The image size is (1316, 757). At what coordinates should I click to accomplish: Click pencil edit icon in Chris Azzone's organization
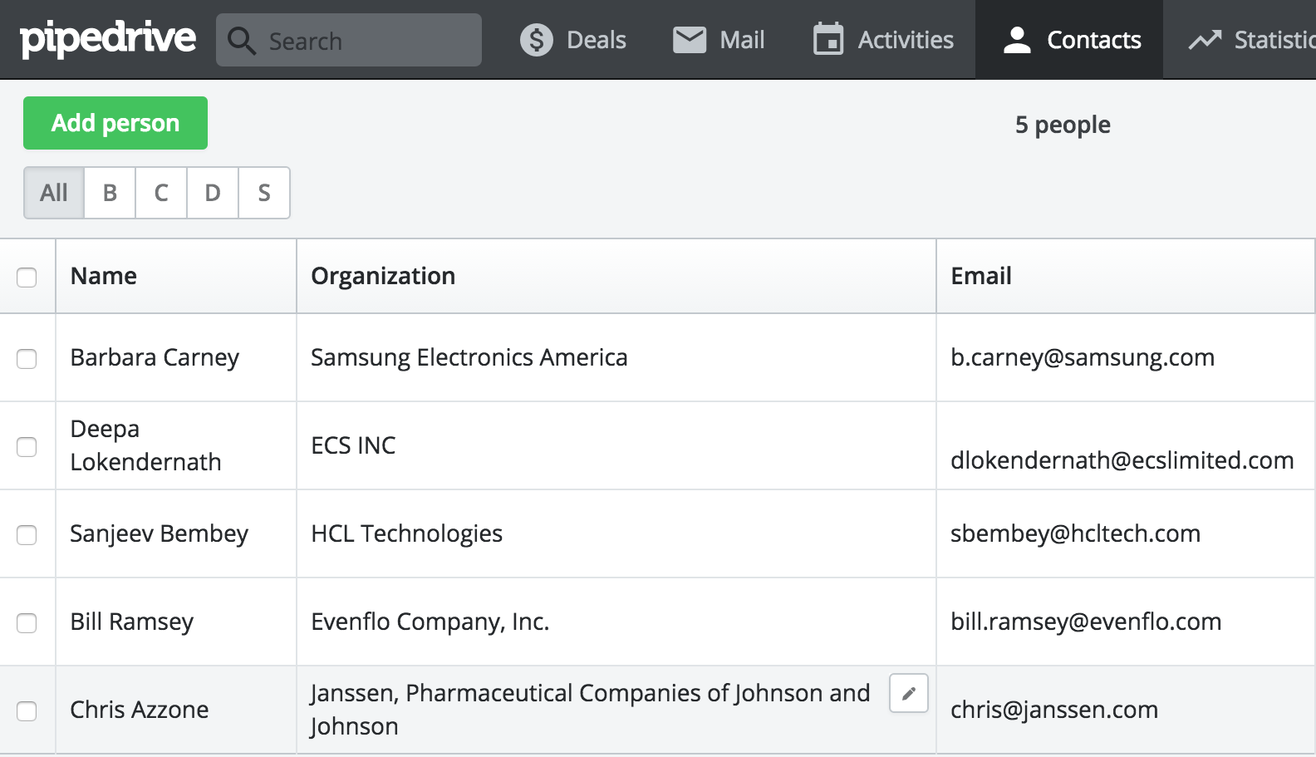[x=909, y=693]
